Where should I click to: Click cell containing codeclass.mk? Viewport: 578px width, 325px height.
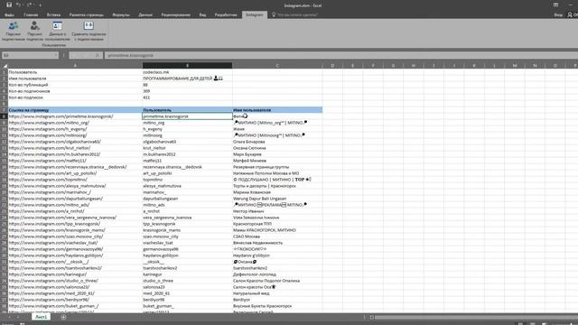187,72
